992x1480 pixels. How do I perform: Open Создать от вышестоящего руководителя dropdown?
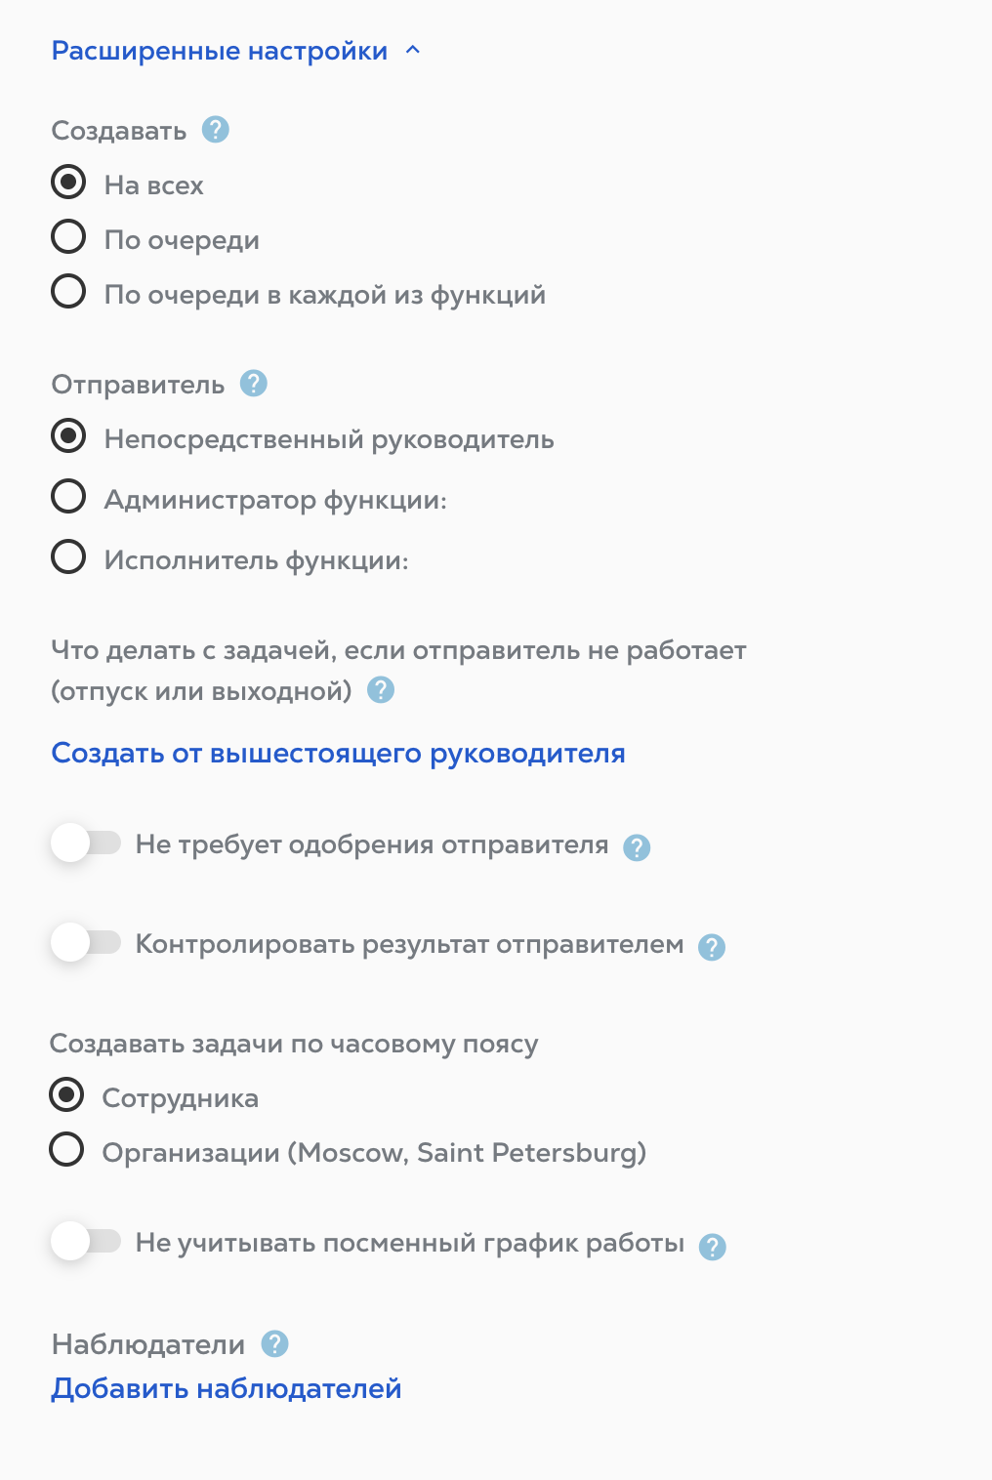(x=338, y=754)
